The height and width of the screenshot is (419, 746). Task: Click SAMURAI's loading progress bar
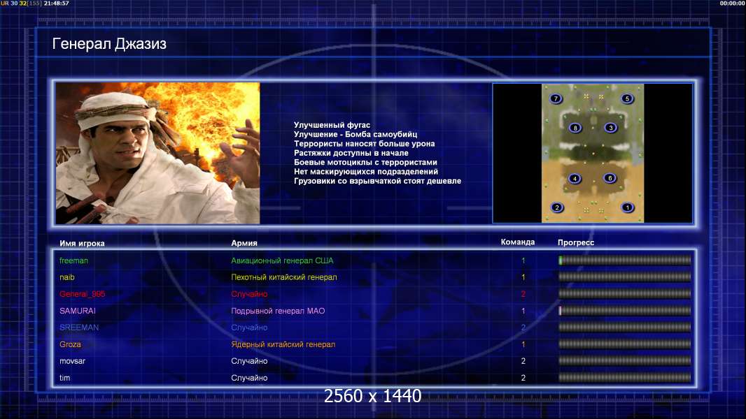[625, 311]
